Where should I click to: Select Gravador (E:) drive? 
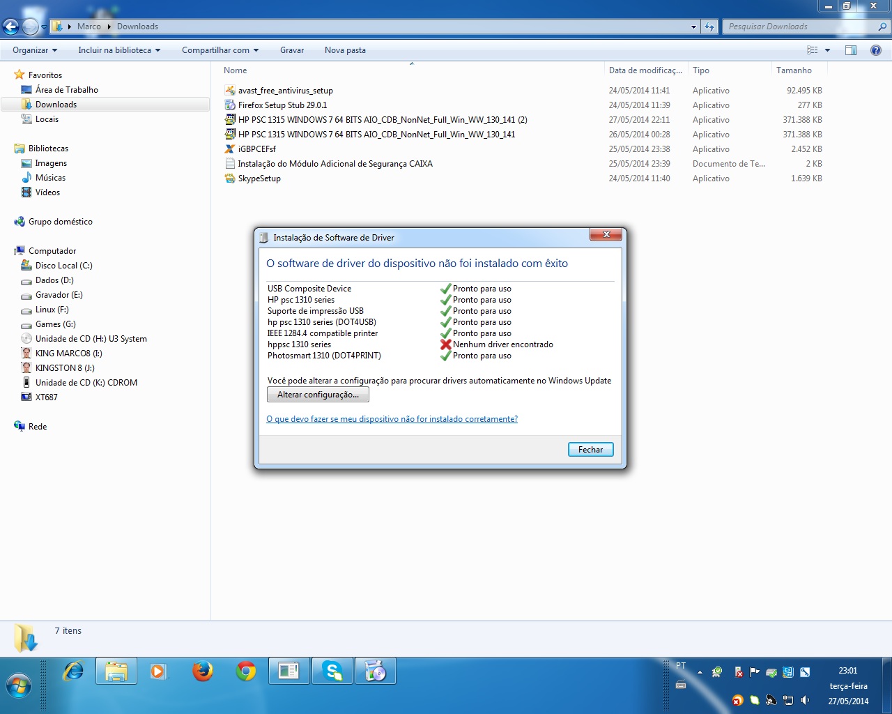(59, 295)
